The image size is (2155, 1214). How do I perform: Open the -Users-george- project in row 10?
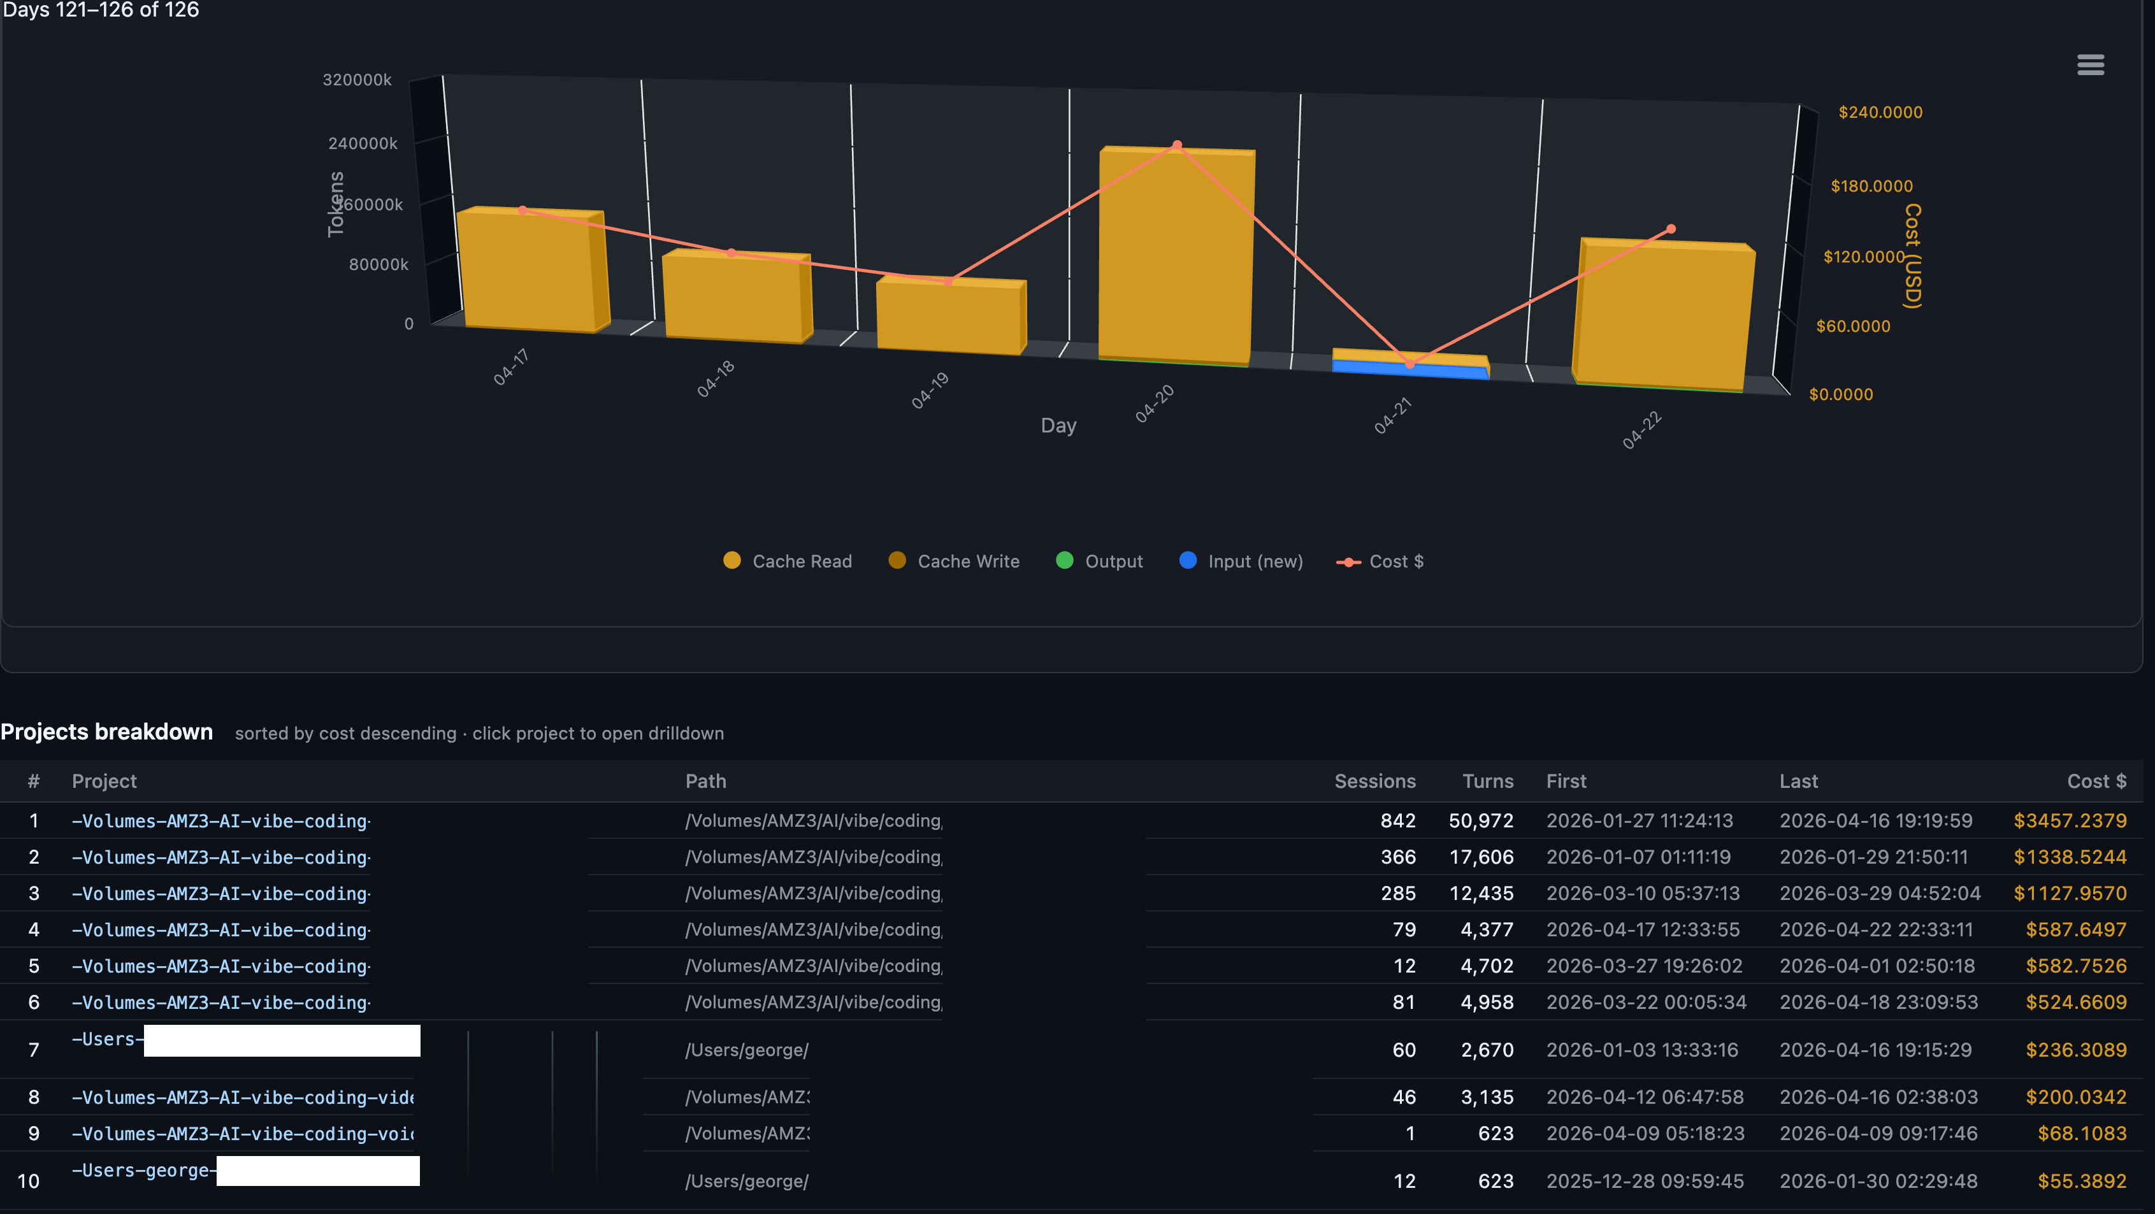(144, 1171)
